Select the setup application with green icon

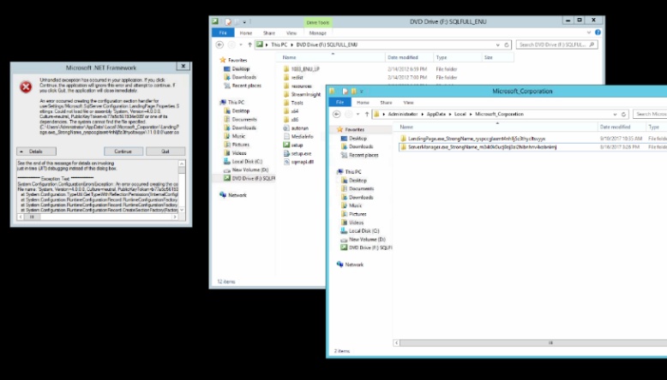point(293,145)
